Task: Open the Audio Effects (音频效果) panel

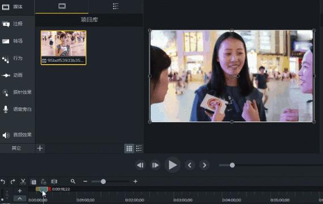Action: tap(16, 135)
